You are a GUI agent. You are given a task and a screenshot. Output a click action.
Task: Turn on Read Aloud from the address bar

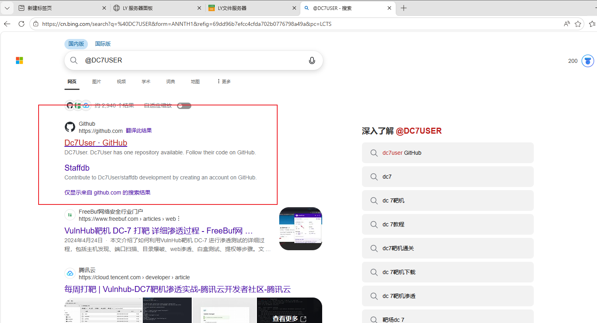click(x=567, y=24)
